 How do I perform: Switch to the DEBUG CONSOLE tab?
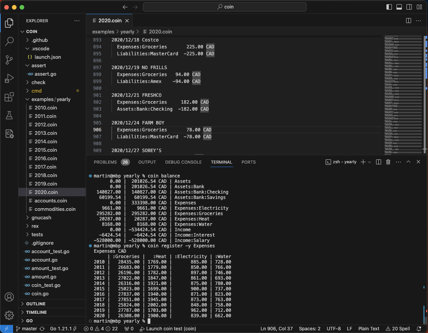coord(183,162)
